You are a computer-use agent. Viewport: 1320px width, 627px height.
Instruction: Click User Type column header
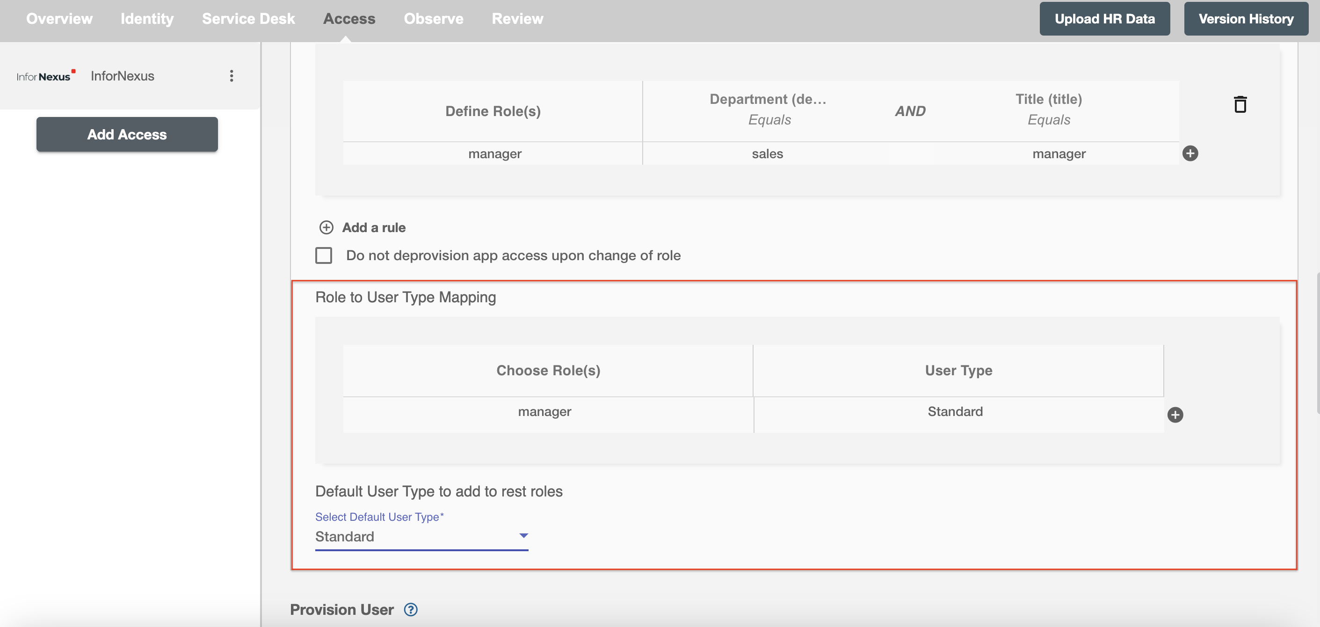tap(958, 370)
